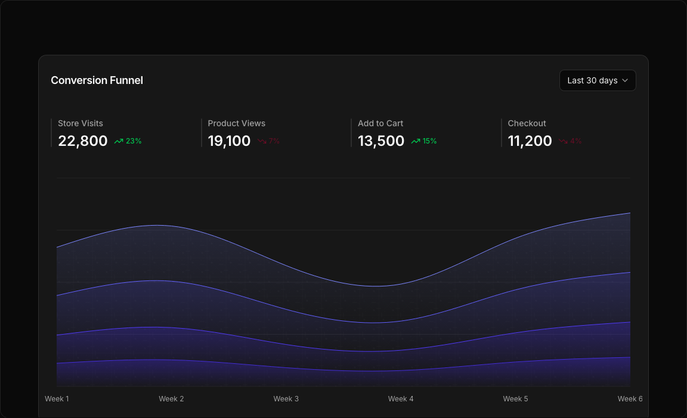Image resolution: width=687 pixels, height=418 pixels.
Task: Click the 22,800 store visits value
Action: (x=83, y=141)
